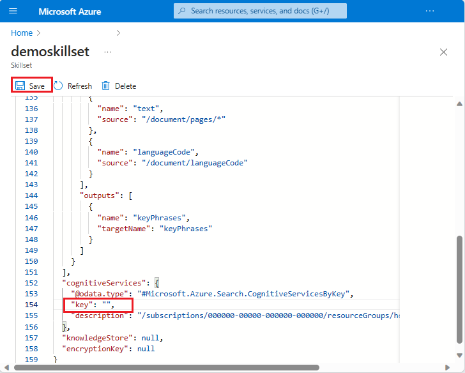465x373 pixels.
Task: Click line number 152 in gutter
Action: (x=31, y=283)
